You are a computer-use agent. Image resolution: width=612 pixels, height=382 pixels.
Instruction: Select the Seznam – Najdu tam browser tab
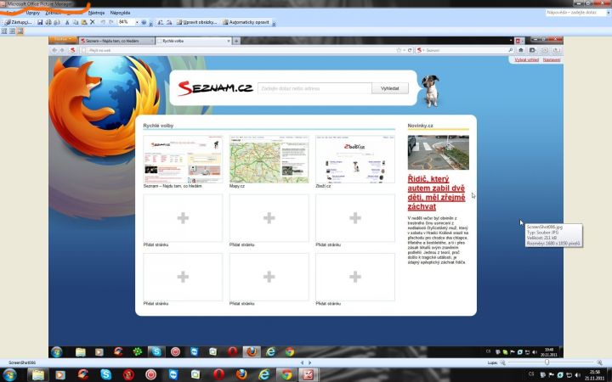116,41
